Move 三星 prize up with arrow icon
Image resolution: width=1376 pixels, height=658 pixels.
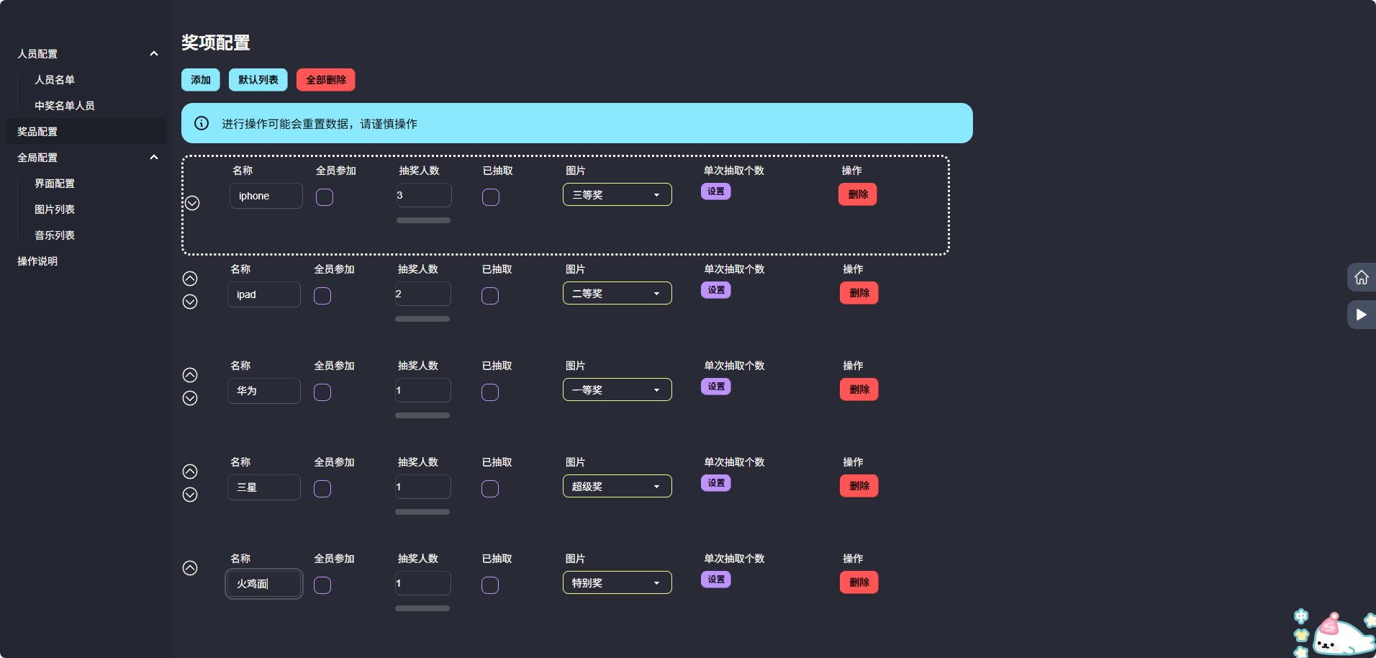tap(190, 472)
